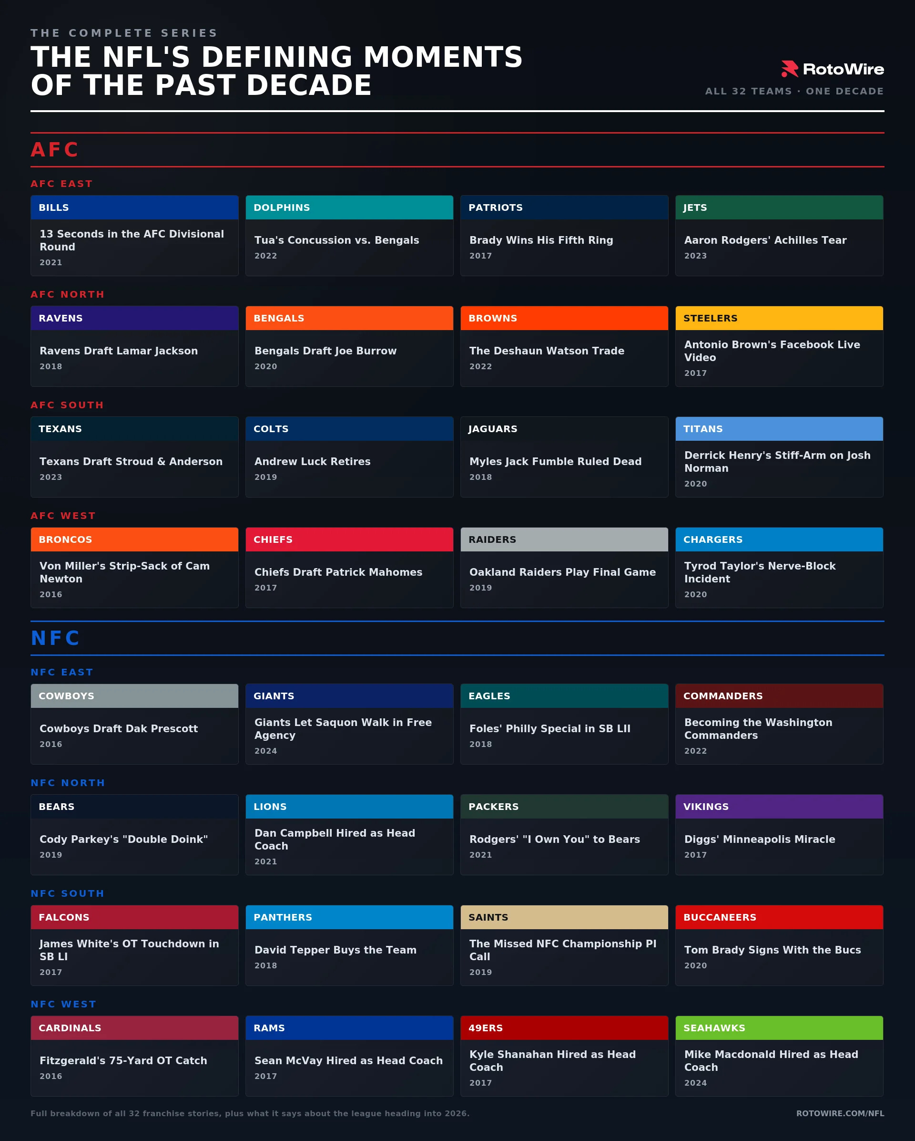Screen dimensions: 915x1141
Task: Select 'Bengals Draft Joe Burrow' moment
Action: coord(325,351)
